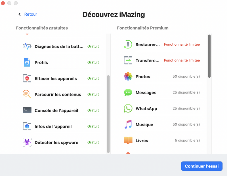Click the Premium features list scrollbar thumb
Screen dimensions: 227x176
209,56
